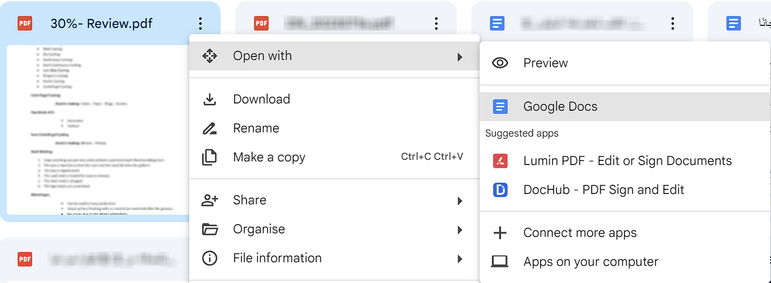Click the PDF icon on bottom-left card

point(25,259)
